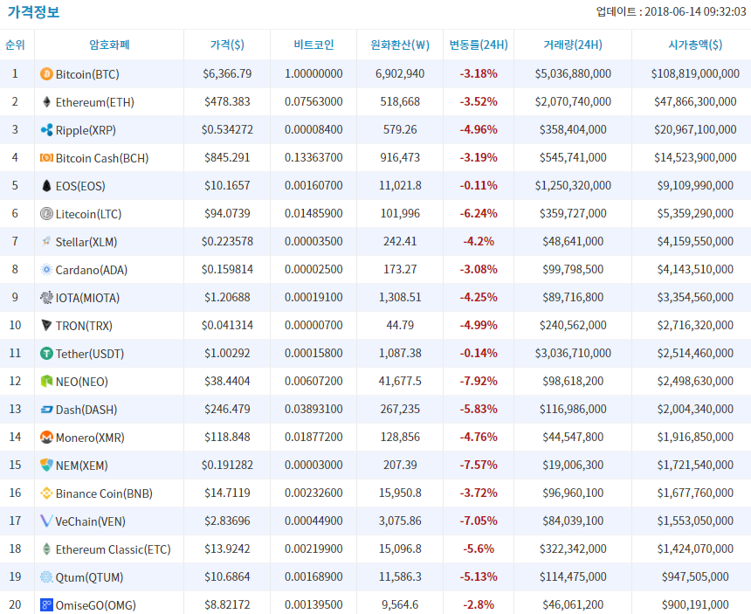Click the Ethereum Classic icon
This screenshot has width=751, height=614.
coord(46,548)
